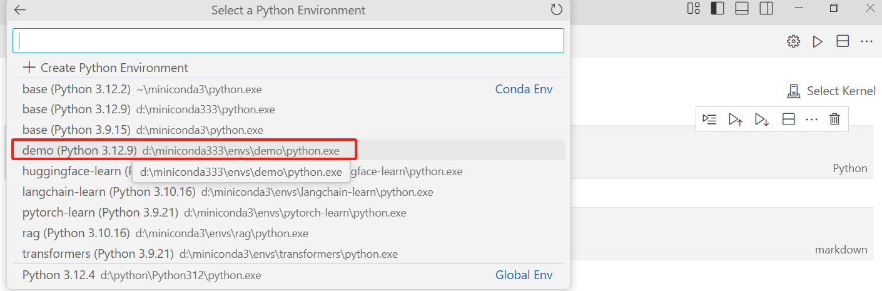Delete the cell with the trash icon
The image size is (882, 291).
[x=834, y=120]
